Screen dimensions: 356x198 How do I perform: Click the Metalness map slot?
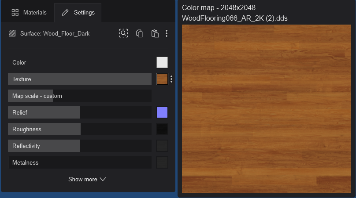pos(162,162)
